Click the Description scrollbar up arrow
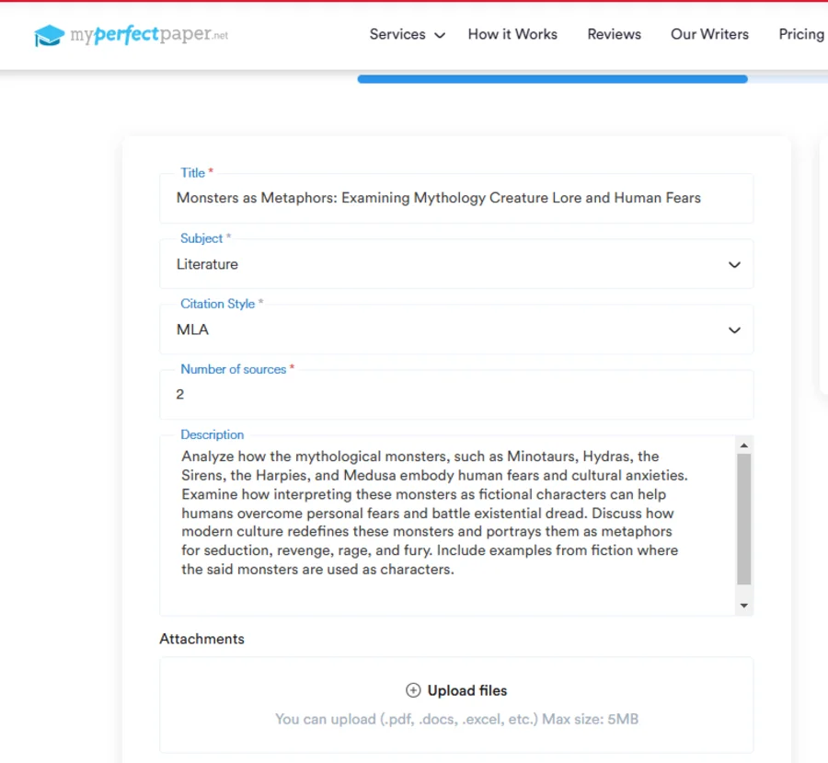Image resolution: width=828 pixels, height=763 pixels. pyautogui.click(x=744, y=445)
